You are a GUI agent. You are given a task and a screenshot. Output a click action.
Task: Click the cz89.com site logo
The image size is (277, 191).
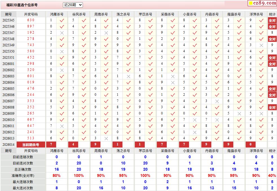click(x=265, y=3)
